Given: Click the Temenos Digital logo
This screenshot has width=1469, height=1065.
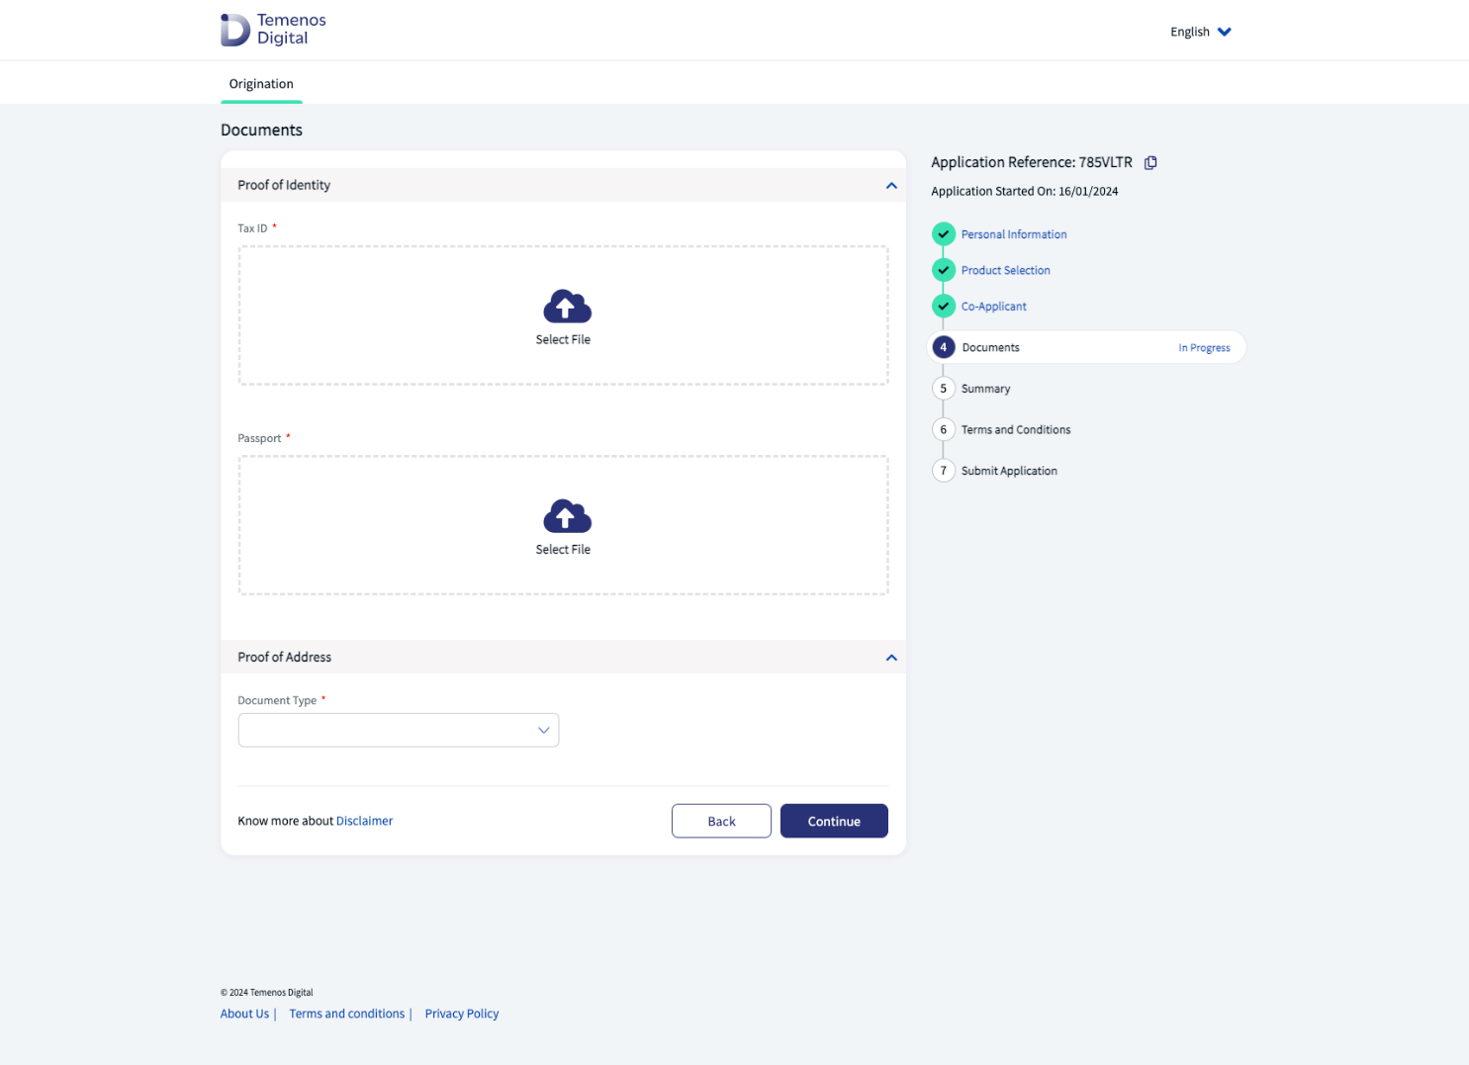Looking at the screenshot, I should tap(273, 30).
